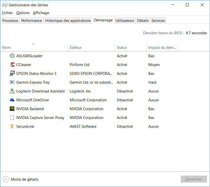Select the Démarrage tab
The width and height of the screenshot is (210, 187).
pyautogui.click(x=103, y=20)
